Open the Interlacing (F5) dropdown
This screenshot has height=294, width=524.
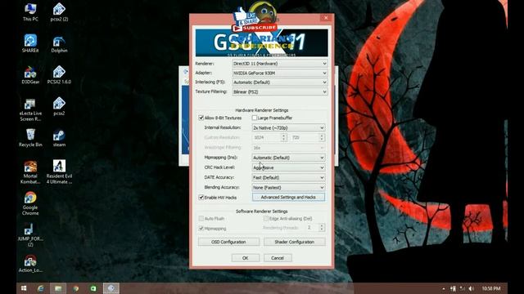[x=280, y=82]
